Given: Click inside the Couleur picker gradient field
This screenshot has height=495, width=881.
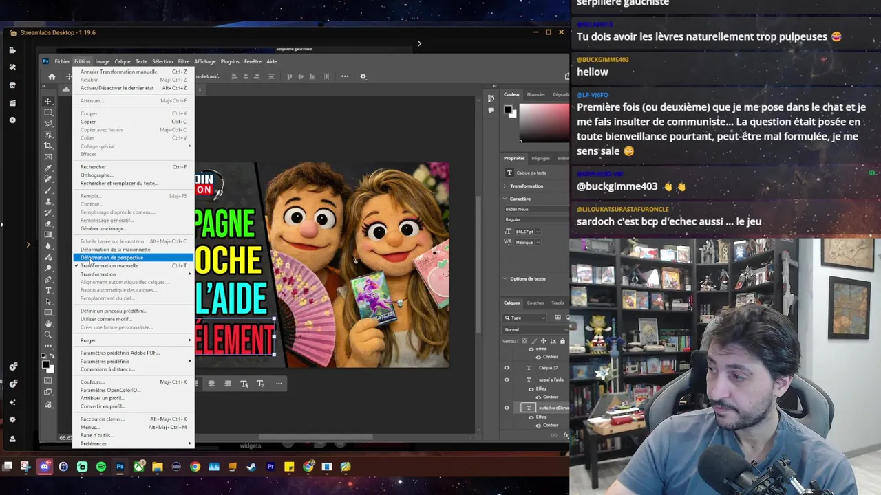Looking at the screenshot, I should click(544, 122).
